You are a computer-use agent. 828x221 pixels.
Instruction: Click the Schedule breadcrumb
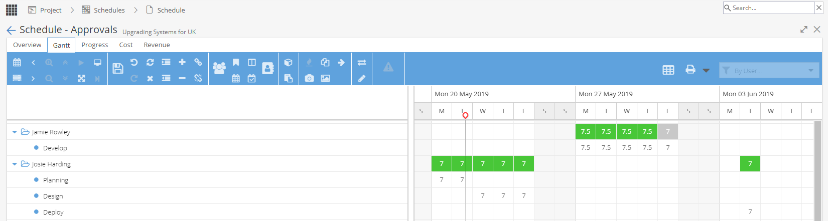click(165, 10)
